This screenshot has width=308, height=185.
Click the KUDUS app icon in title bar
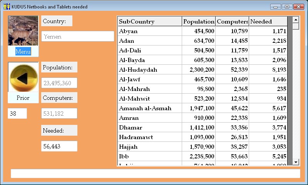tap(7, 7)
